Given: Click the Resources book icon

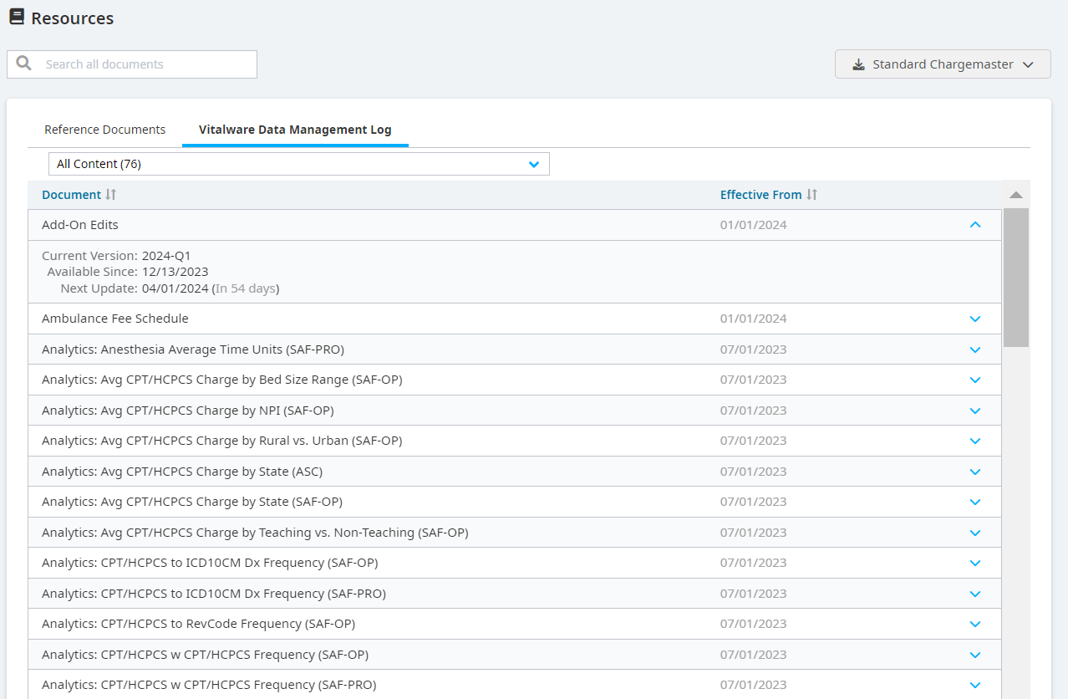Looking at the screenshot, I should (x=16, y=17).
